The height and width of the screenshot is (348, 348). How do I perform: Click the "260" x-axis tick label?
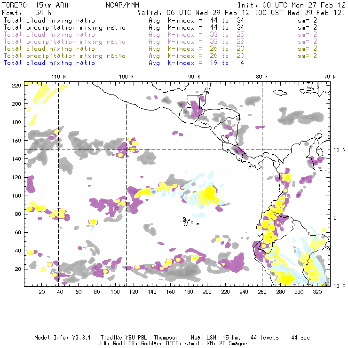pyautogui.click(x=262, y=292)
